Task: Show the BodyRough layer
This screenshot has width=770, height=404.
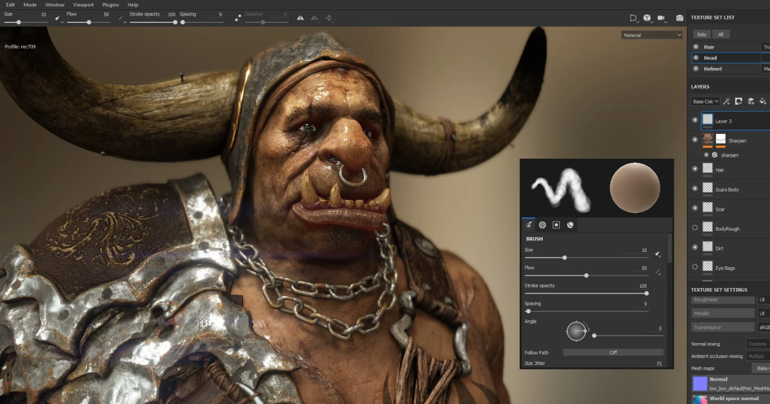Action: click(695, 228)
